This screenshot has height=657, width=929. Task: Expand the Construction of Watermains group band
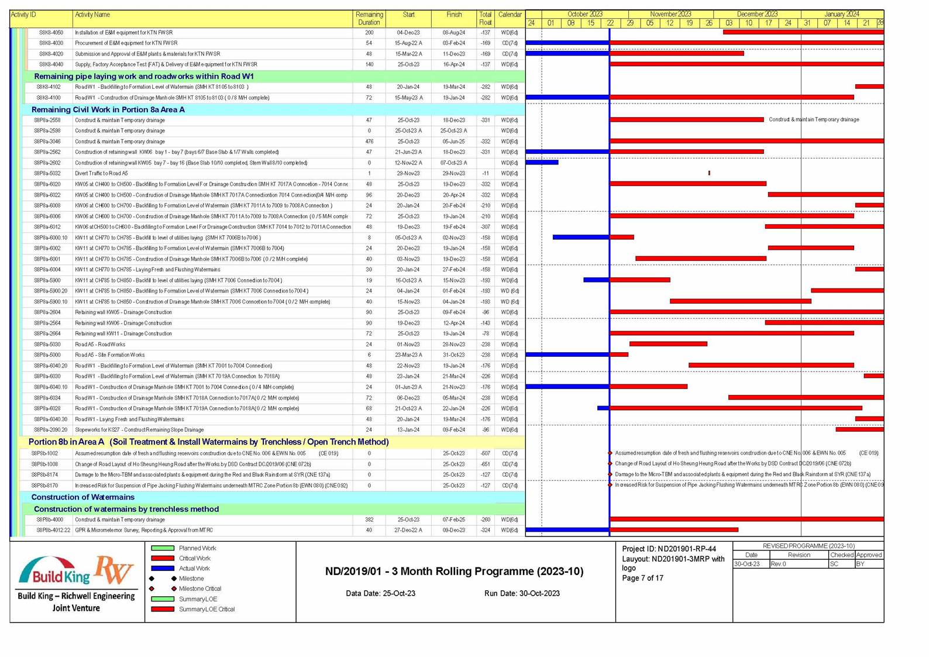pyautogui.click(x=82, y=497)
